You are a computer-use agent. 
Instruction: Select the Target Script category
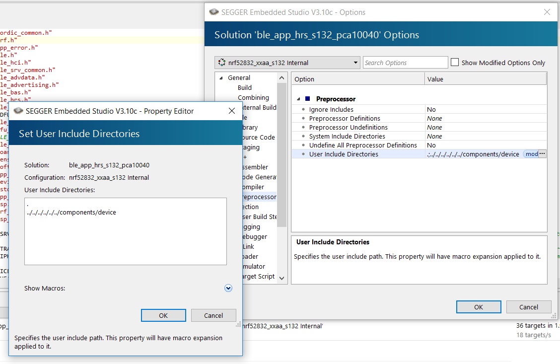[x=258, y=276]
